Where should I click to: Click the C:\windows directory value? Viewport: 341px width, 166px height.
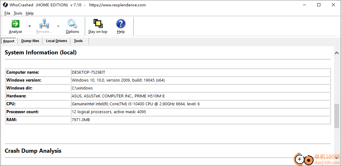click(82, 88)
